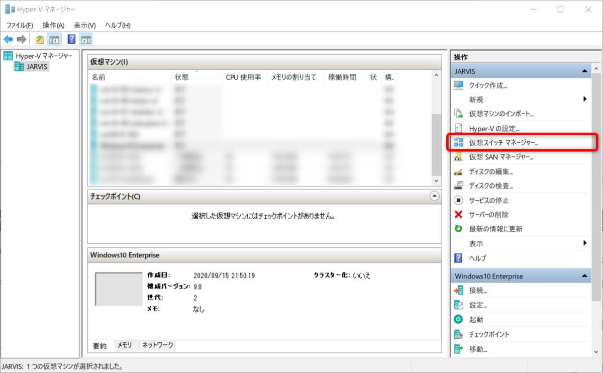
Task: Click the virtual machine list scrollbar down arrow
Action: (x=436, y=180)
